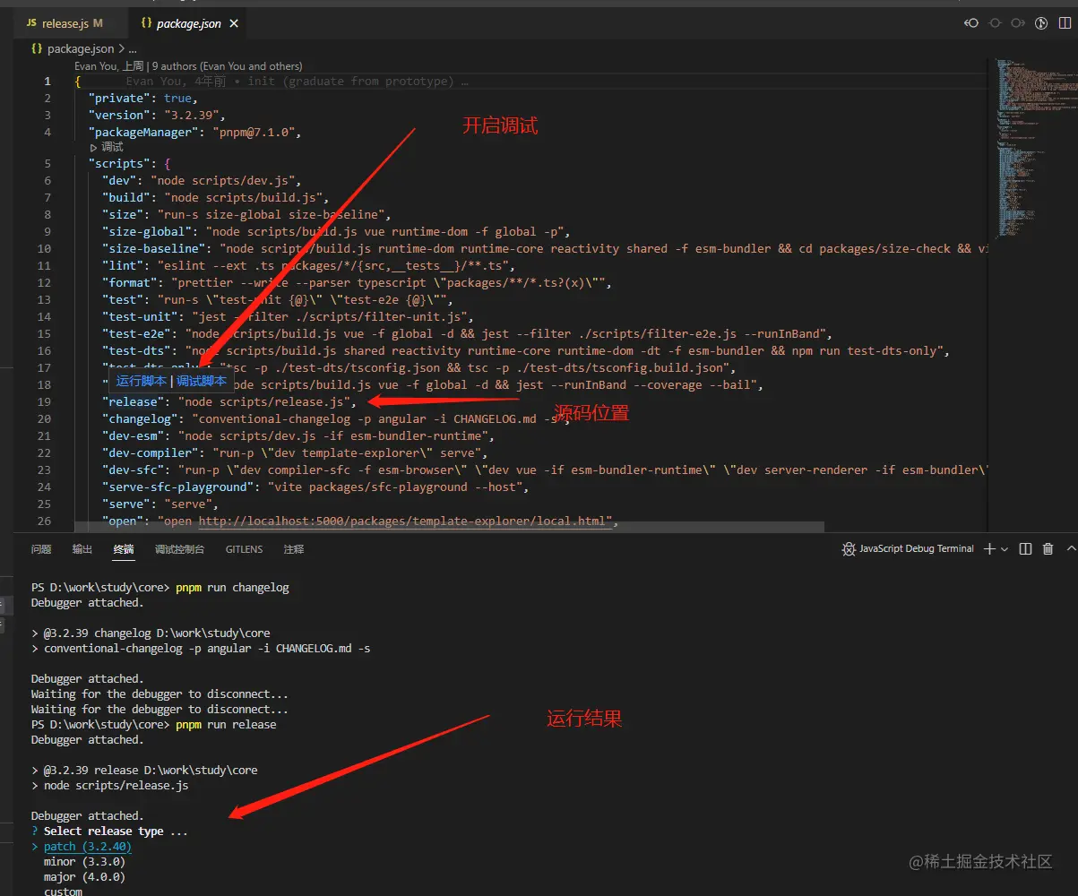The height and width of the screenshot is (896, 1078).
Task: Click the "pnpm run changelog" terminal command
Action: pos(232,588)
